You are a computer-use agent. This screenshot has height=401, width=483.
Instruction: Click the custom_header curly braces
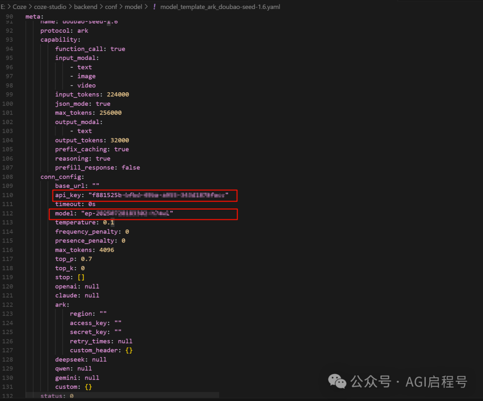pos(129,350)
